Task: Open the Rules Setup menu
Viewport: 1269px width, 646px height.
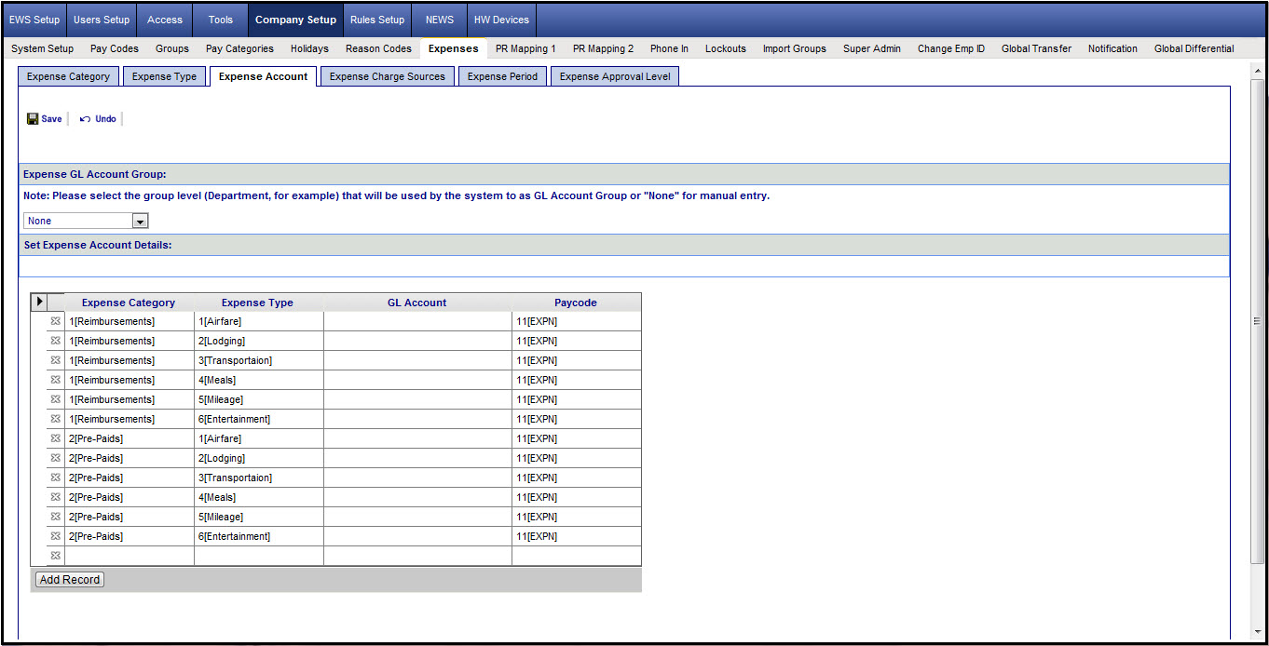Action: click(377, 20)
